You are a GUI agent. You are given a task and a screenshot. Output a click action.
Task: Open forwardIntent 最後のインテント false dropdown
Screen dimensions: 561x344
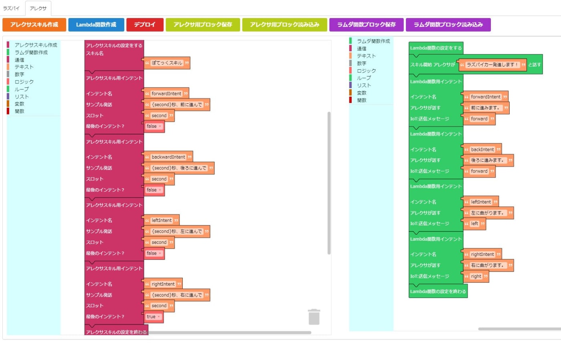point(154,127)
